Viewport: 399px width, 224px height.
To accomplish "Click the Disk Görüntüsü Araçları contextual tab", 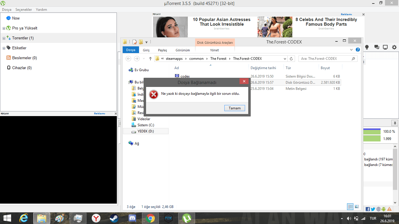I will [215, 43].
